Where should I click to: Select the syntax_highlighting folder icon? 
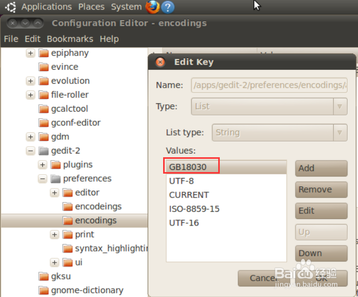(x=68, y=248)
